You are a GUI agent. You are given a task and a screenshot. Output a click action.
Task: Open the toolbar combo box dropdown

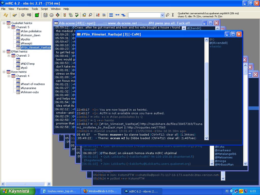coord(162,15)
